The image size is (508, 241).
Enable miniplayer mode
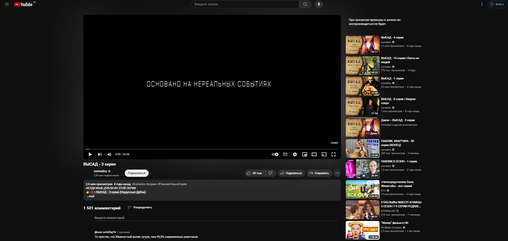tap(304, 154)
